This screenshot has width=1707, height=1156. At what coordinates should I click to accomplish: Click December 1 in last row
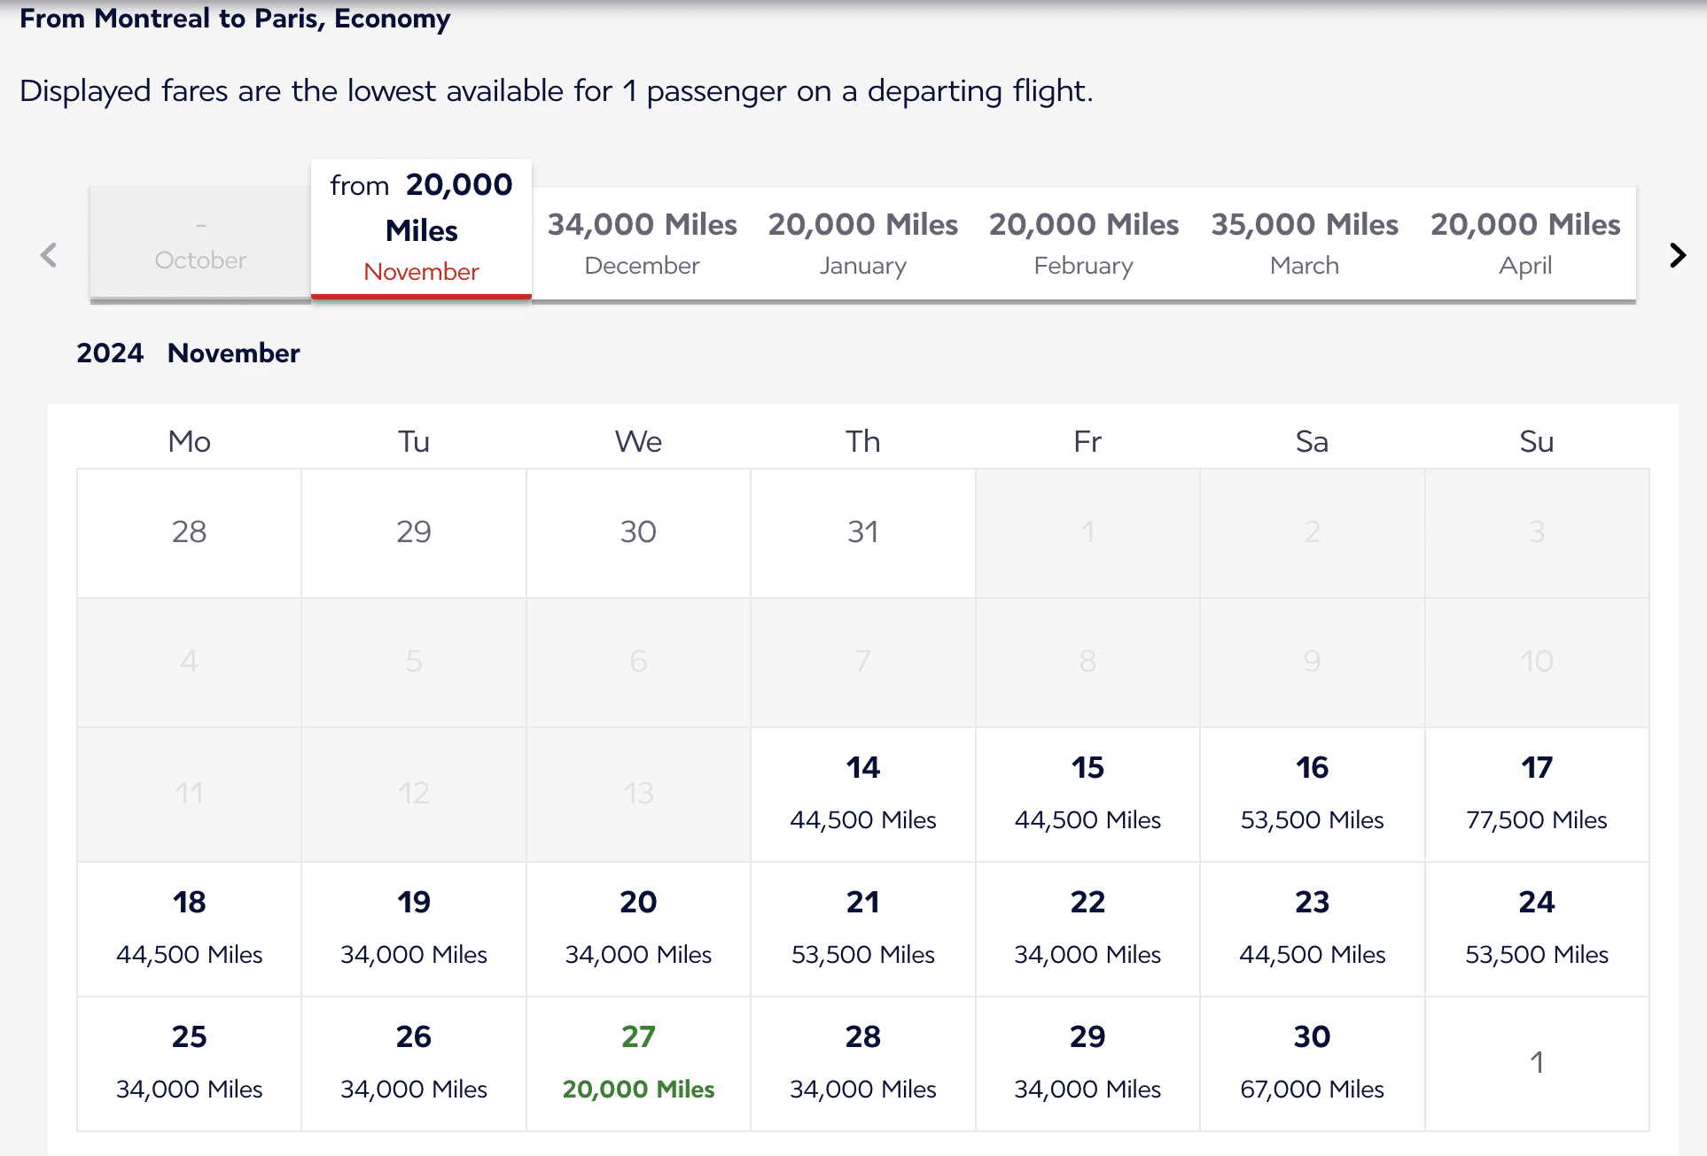(x=1536, y=1062)
